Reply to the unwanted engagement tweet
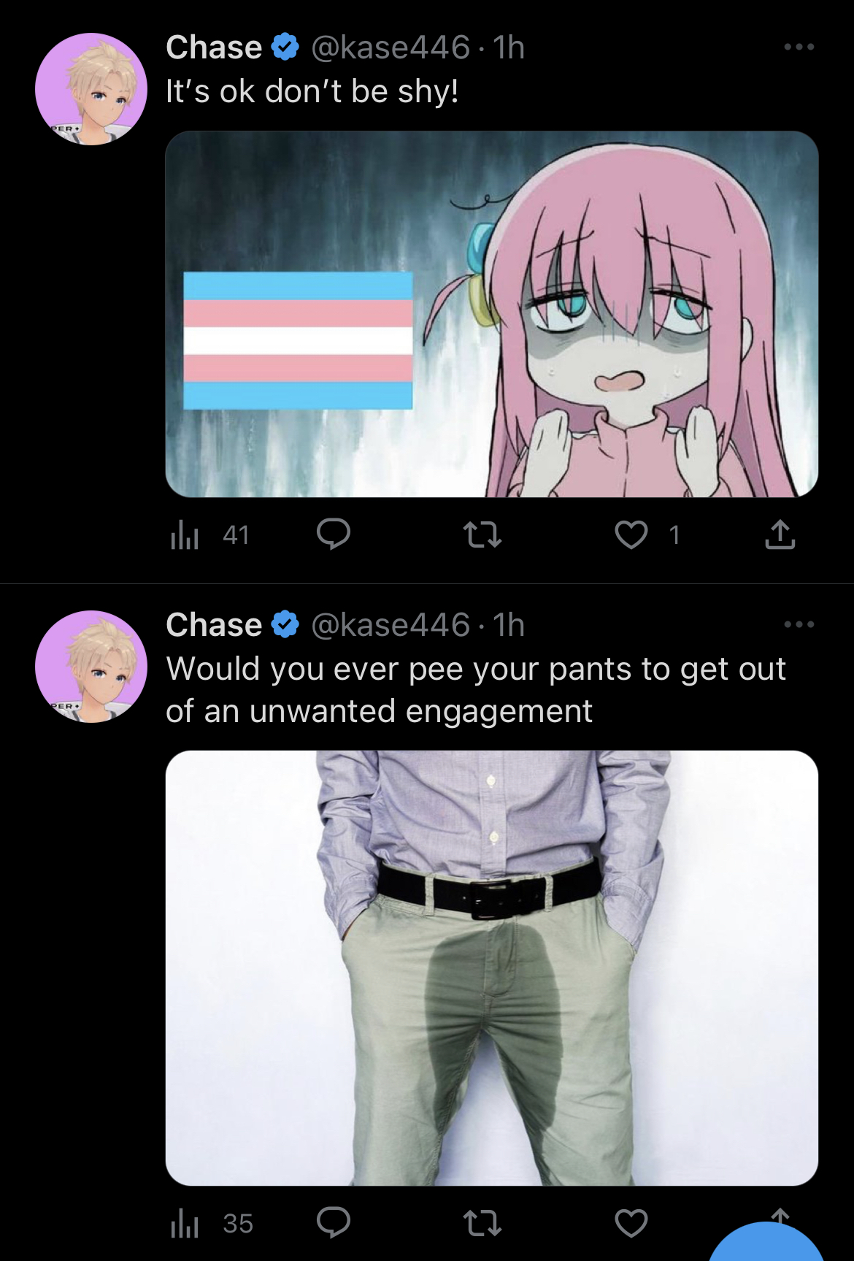This screenshot has height=1261, width=854. (334, 1222)
